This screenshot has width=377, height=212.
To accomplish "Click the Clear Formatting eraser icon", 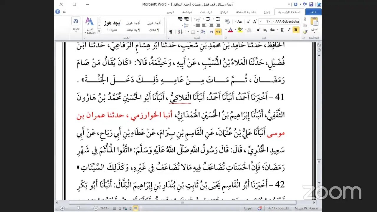I will (228, 21).
